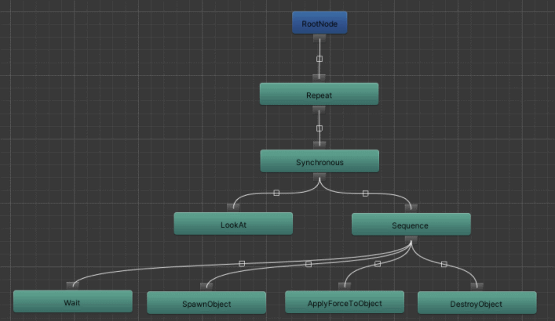The width and height of the screenshot is (555, 321).
Task: Click the output port below Synchronous
Action: (319, 177)
